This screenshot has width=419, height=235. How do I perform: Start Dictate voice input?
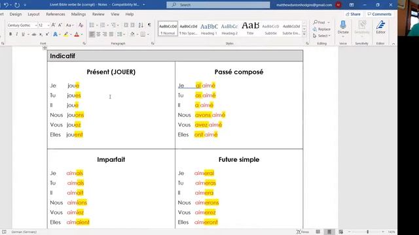[x=343, y=27]
